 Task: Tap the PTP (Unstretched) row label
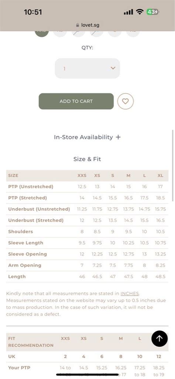31,187
